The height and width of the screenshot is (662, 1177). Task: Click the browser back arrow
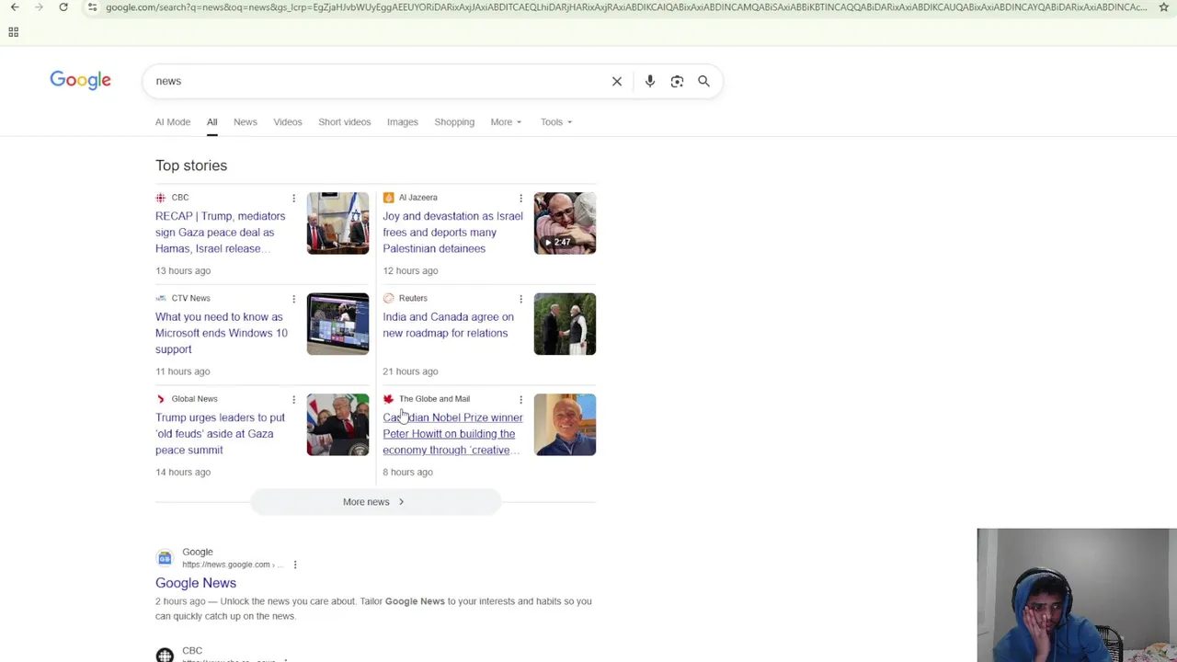[15, 7]
